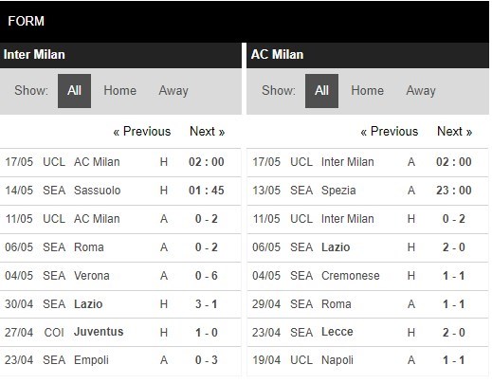
Task: Open Lecce 2 - 0 result
Action: pos(368,332)
